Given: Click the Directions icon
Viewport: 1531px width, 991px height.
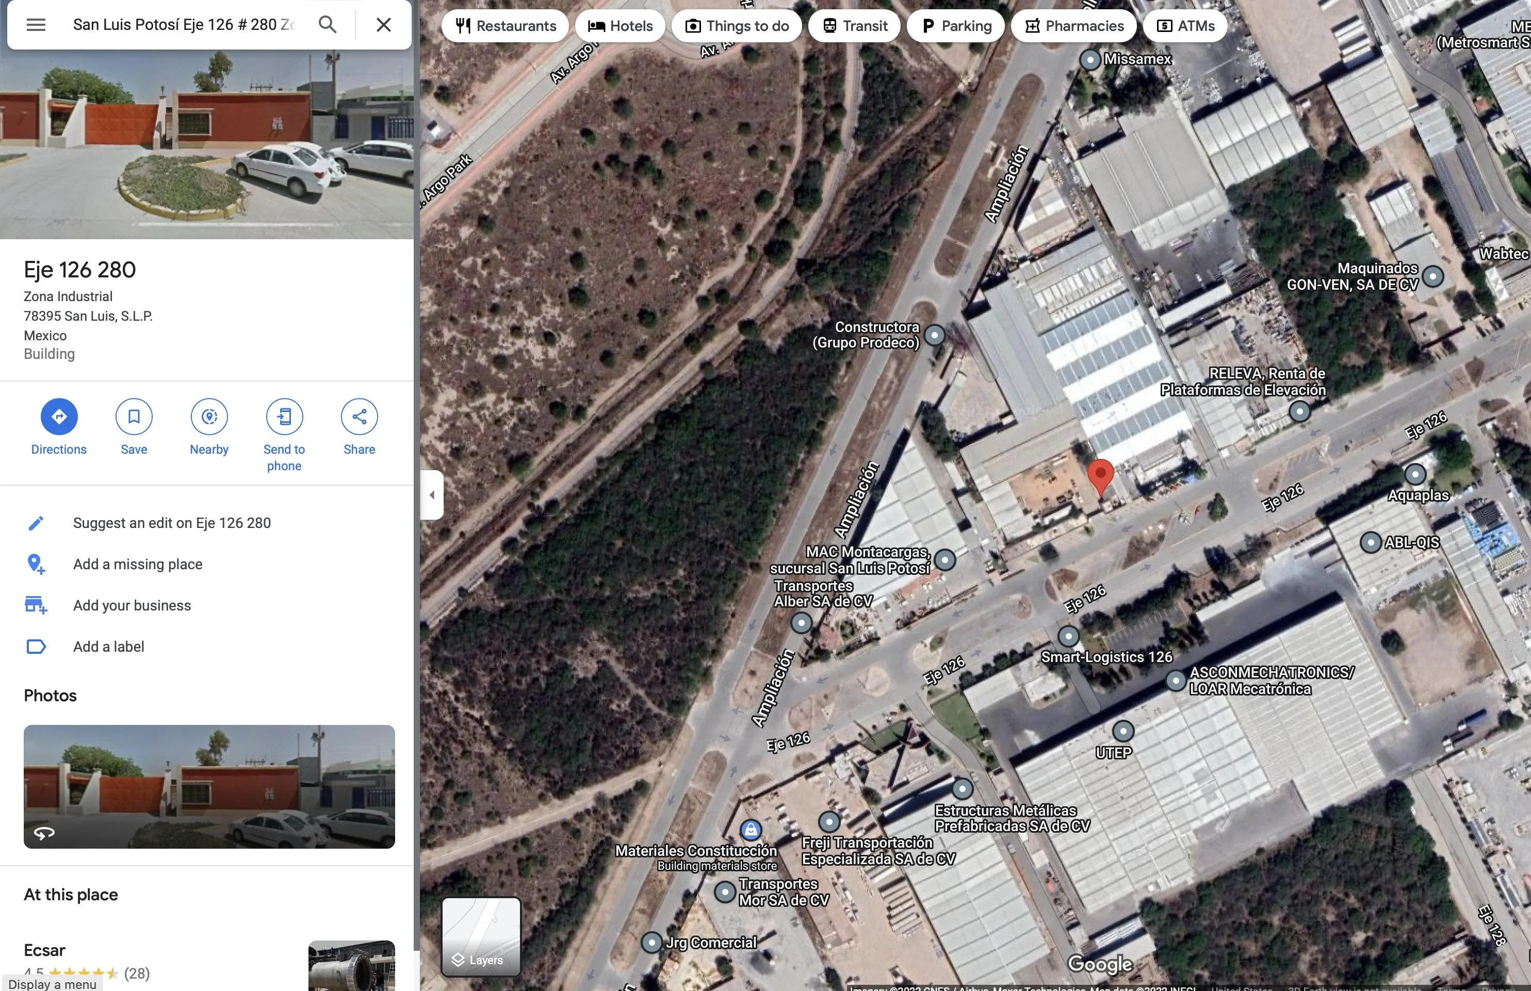Looking at the screenshot, I should point(58,417).
